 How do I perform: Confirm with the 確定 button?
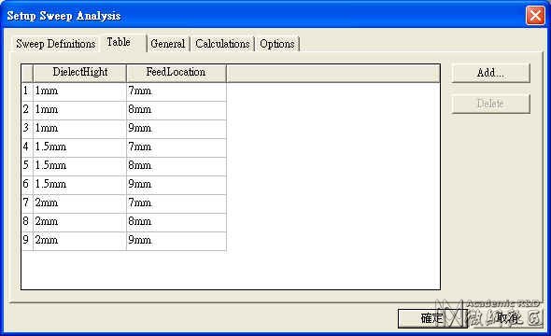[x=432, y=318]
